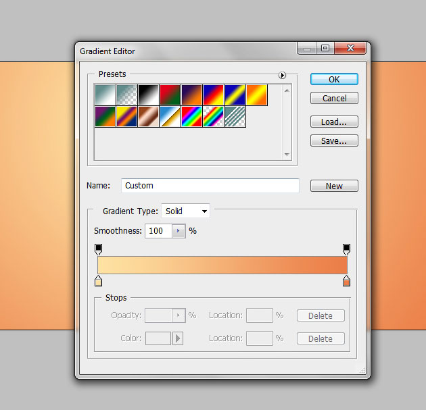Select the Violet, Orange gradient preset

(x=192, y=95)
